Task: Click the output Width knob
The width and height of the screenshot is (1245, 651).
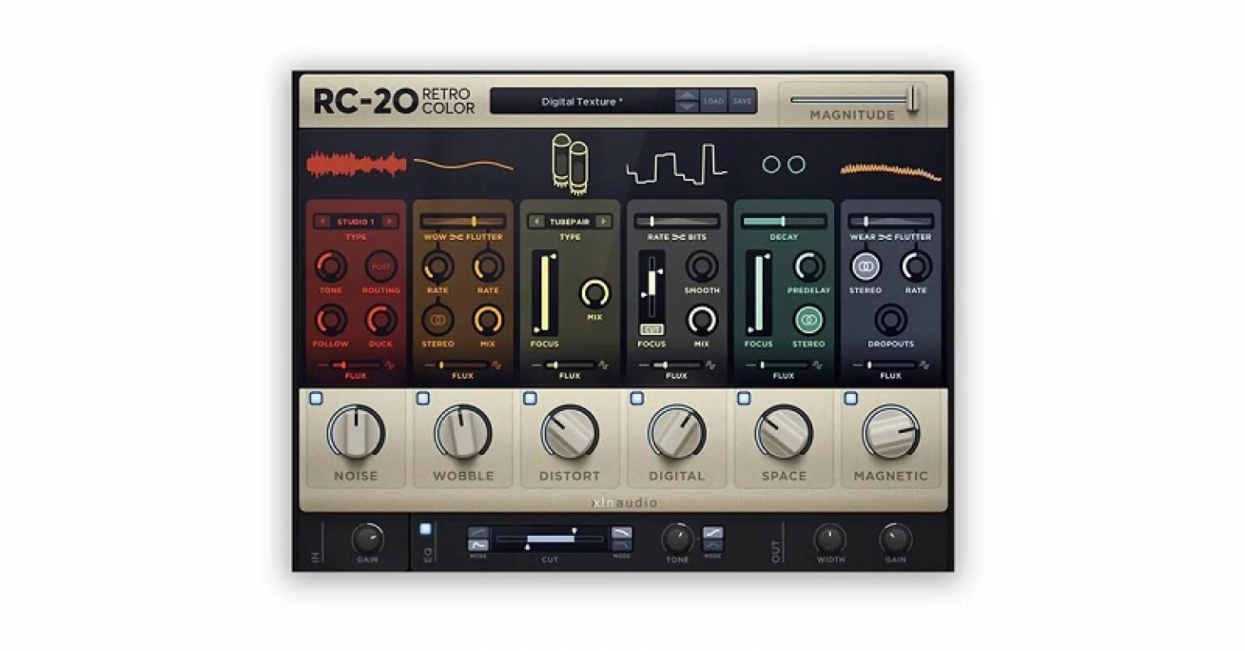Action: coord(829,539)
